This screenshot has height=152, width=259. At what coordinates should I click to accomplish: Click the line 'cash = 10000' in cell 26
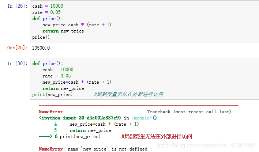[x=48, y=6]
